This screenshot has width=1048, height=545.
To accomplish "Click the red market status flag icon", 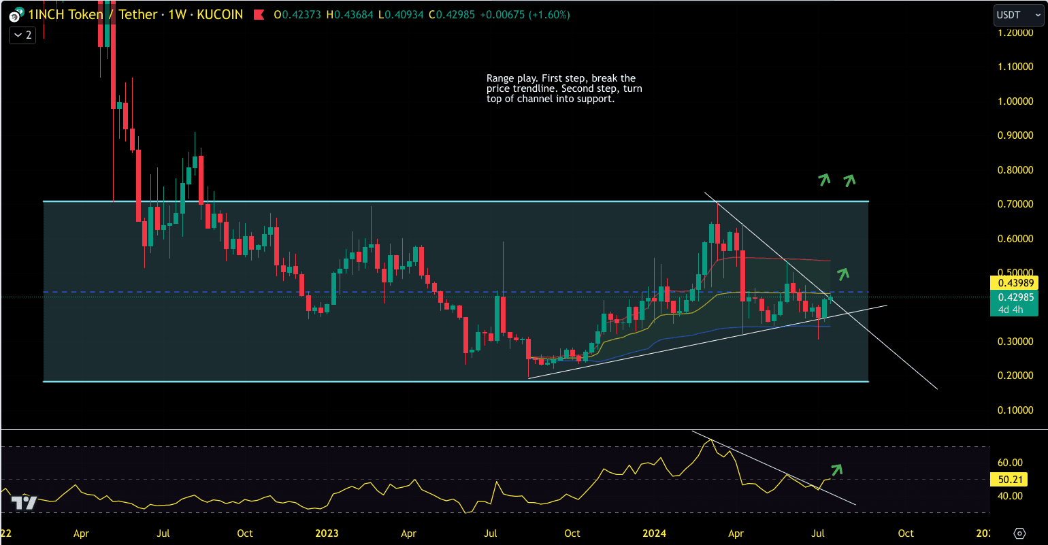I will click(x=259, y=15).
